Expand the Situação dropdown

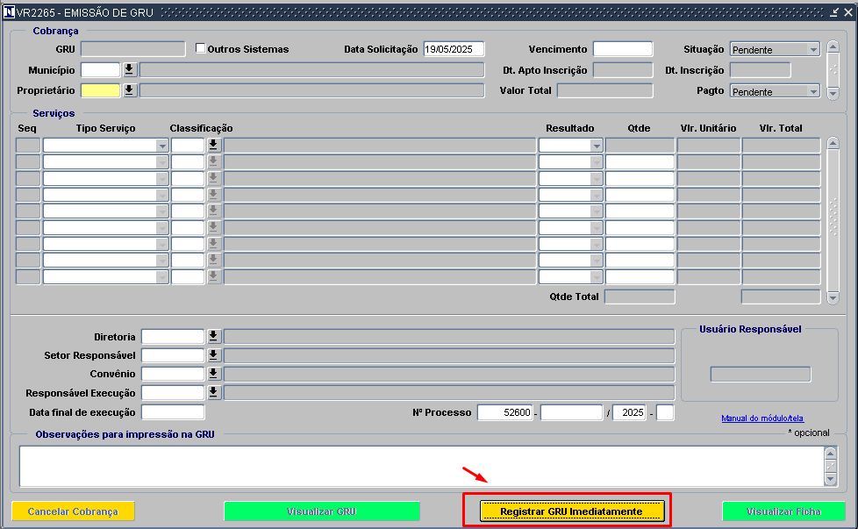(x=813, y=50)
